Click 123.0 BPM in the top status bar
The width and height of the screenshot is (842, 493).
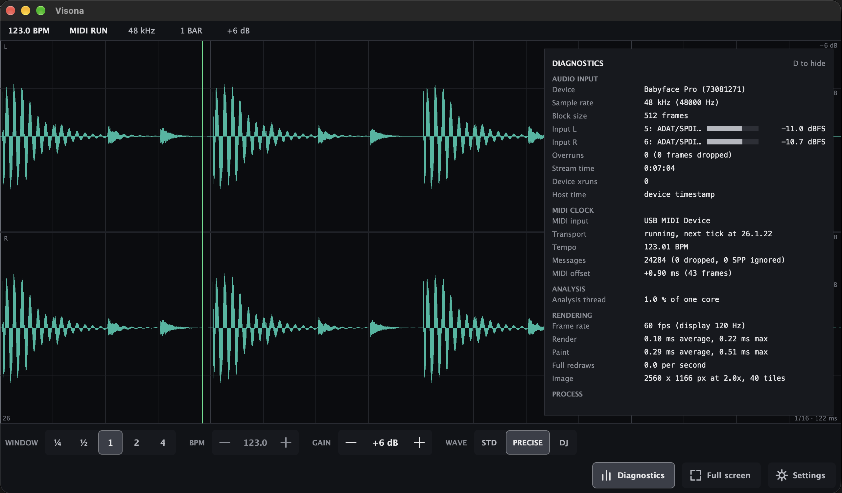[x=29, y=31]
